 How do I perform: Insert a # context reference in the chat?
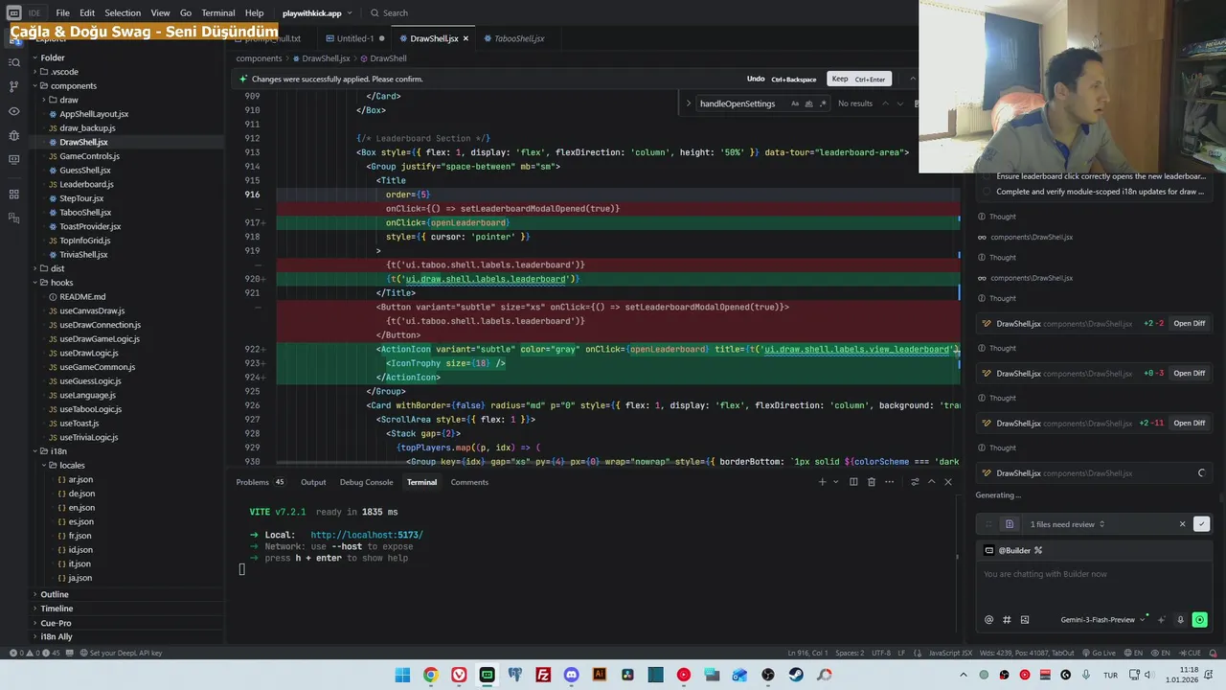coord(1007,620)
